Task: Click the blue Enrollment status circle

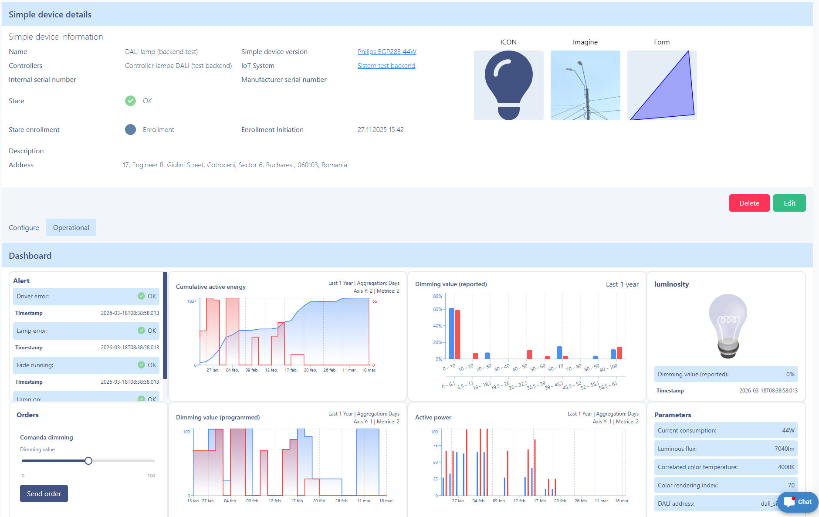Action: click(130, 130)
